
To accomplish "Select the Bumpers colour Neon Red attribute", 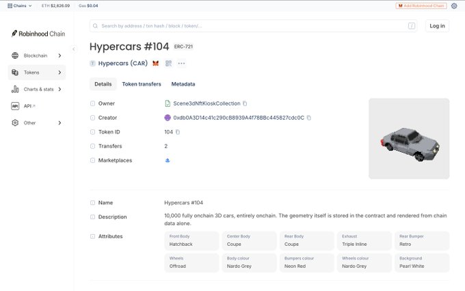I will pos(306,262).
